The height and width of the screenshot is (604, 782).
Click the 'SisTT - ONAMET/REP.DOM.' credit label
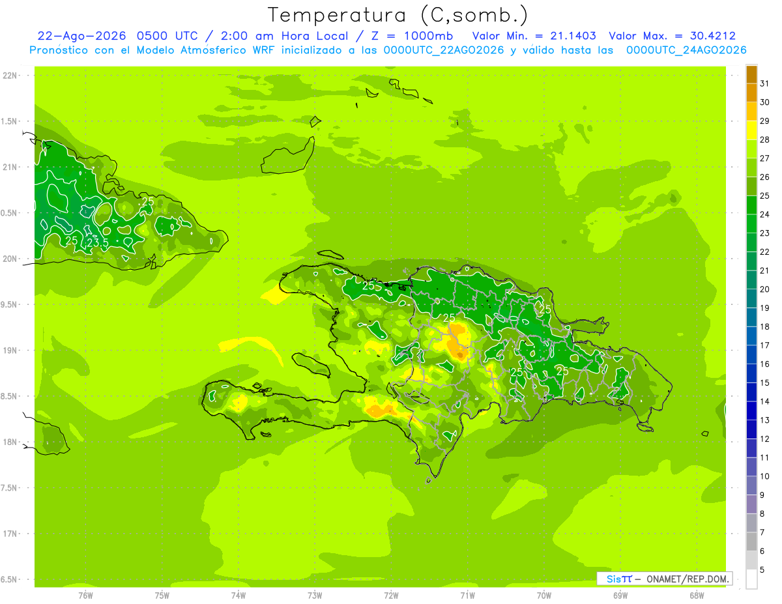(664, 579)
